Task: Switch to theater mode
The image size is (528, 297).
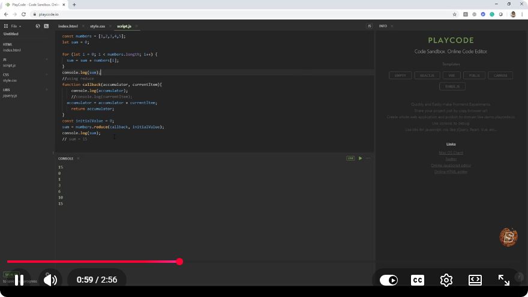Action: point(475,280)
